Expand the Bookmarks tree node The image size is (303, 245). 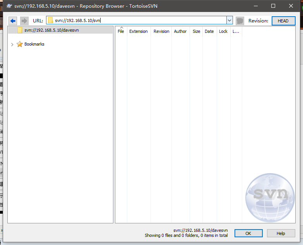click(12, 44)
